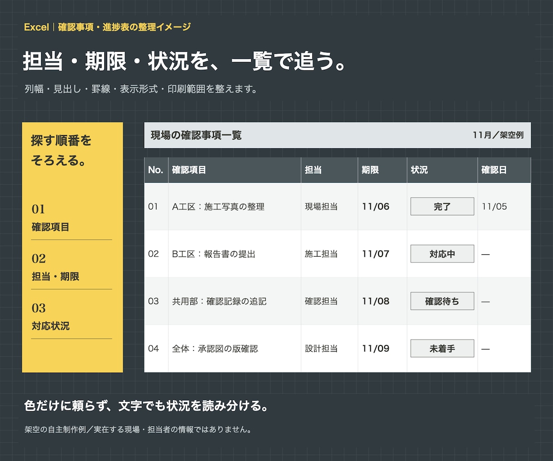Click the deadline 11/07

click(x=376, y=254)
